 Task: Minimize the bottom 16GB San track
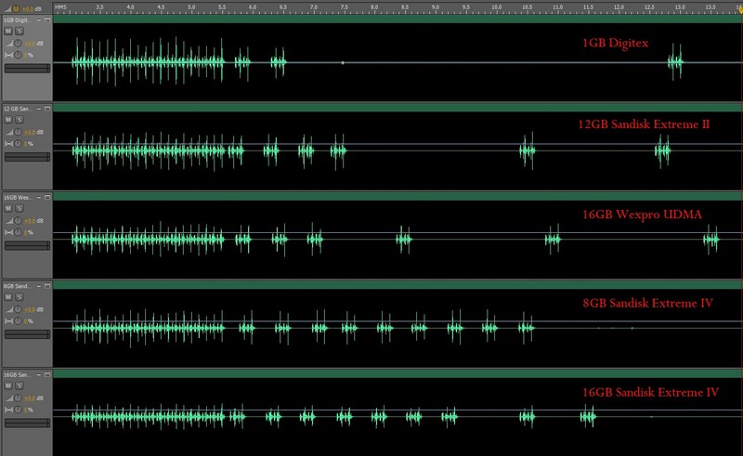coord(39,374)
